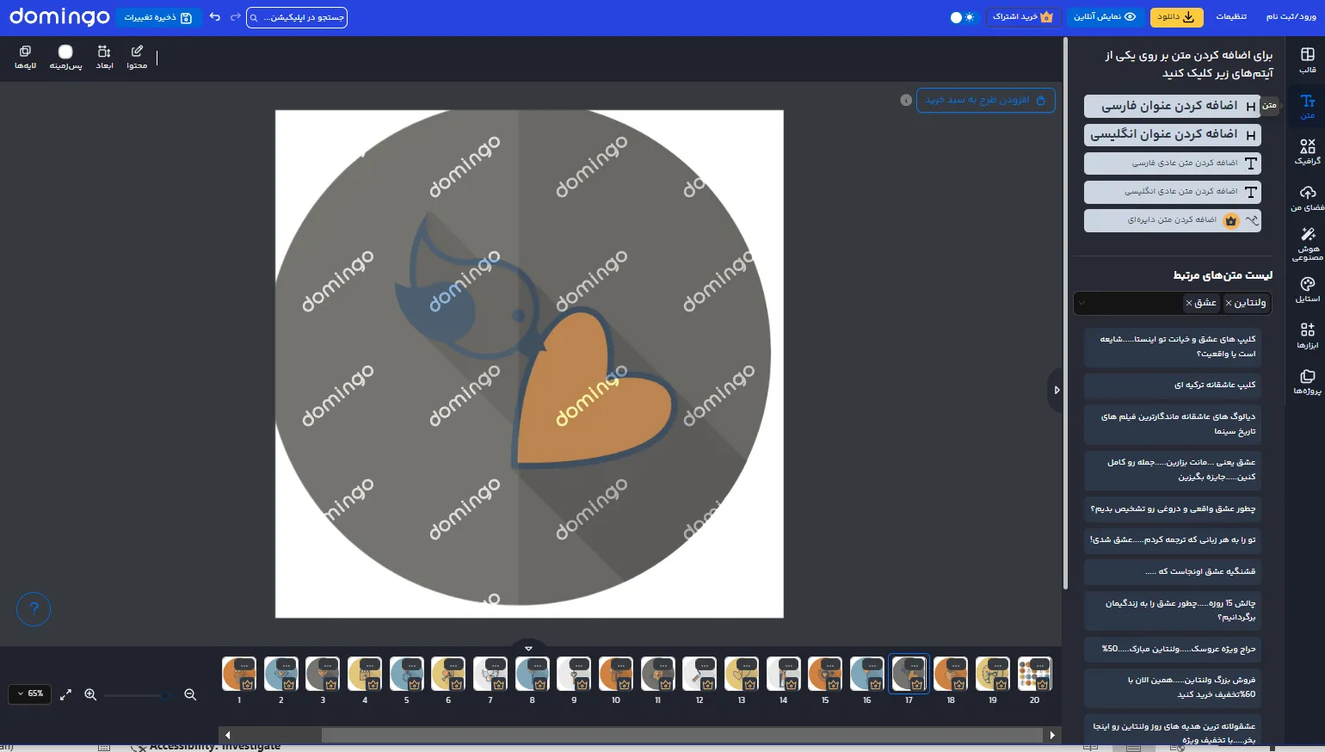The height and width of the screenshot is (752, 1325).
Task: Click the zoom in magnifier icon
Action: coord(90,694)
